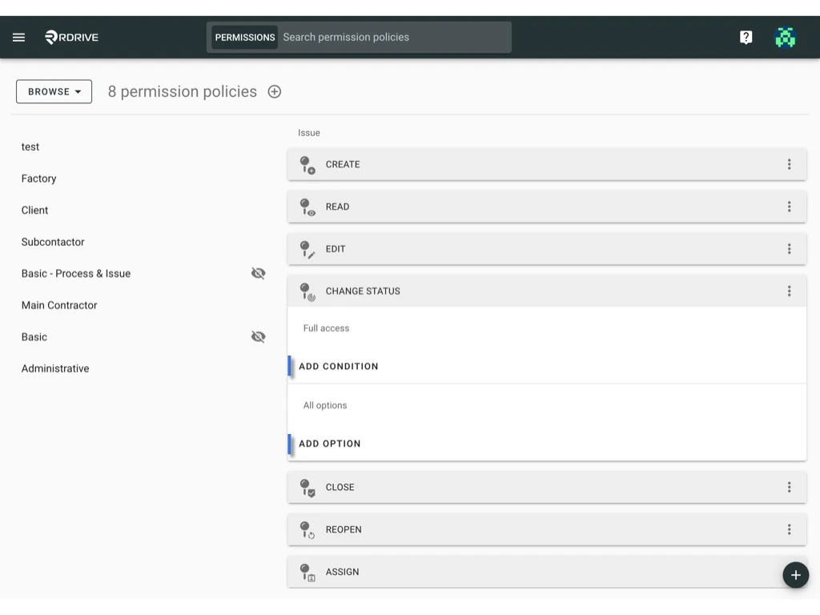Click Add Condition under Change Status
Screen dimensions: 820x615
pos(338,366)
